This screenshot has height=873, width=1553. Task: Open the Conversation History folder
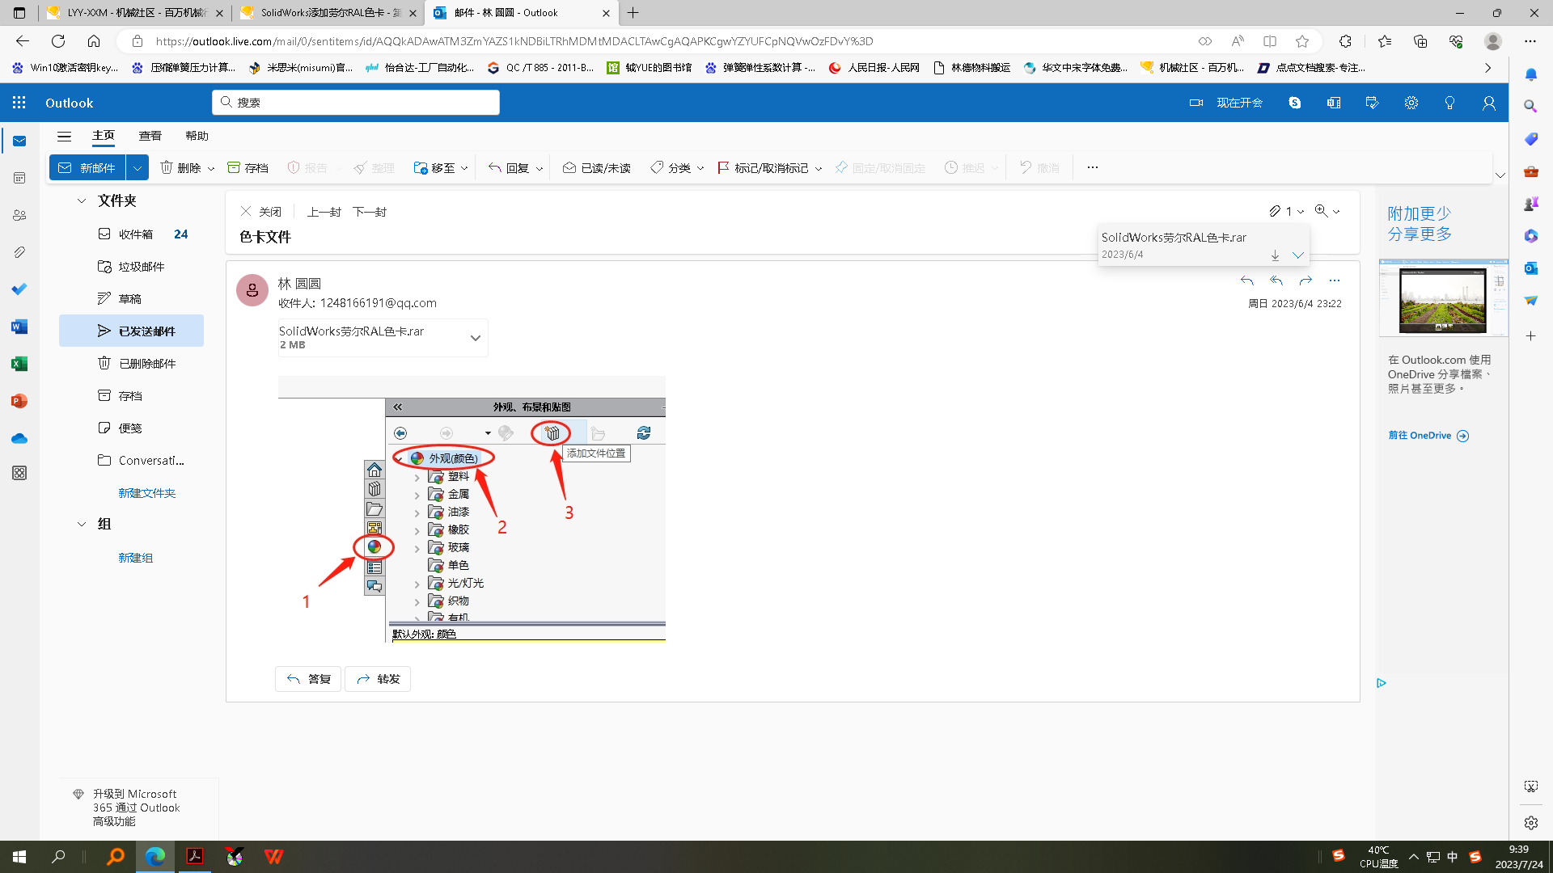[131, 461]
